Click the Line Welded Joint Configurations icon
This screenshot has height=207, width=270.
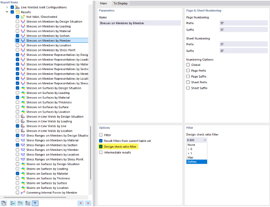coord(17,7)
